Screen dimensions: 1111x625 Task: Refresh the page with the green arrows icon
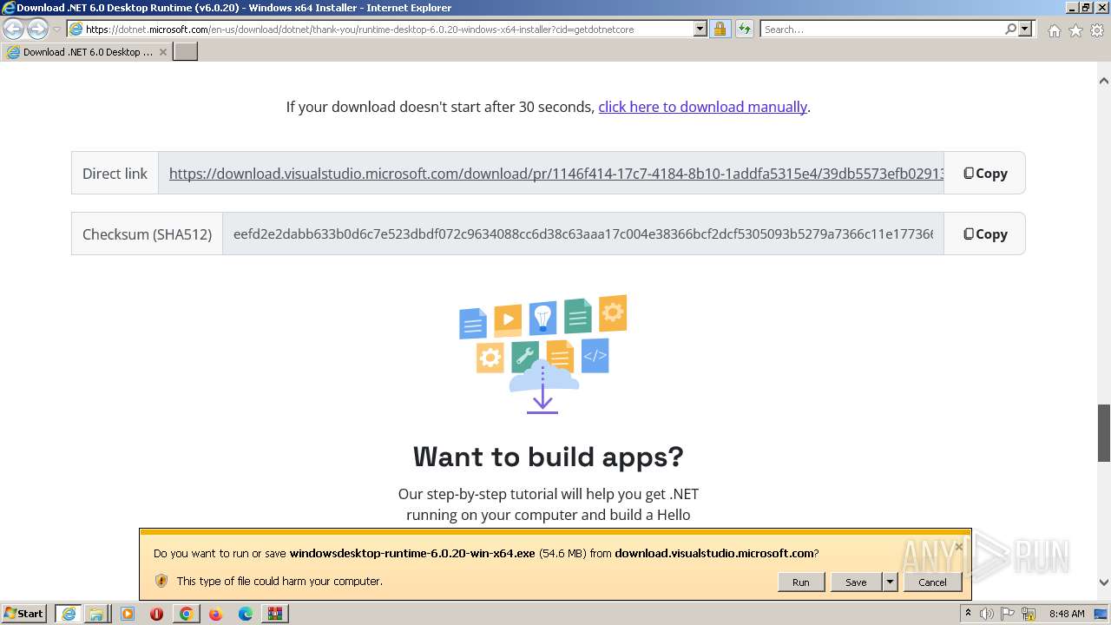[744, 29]
